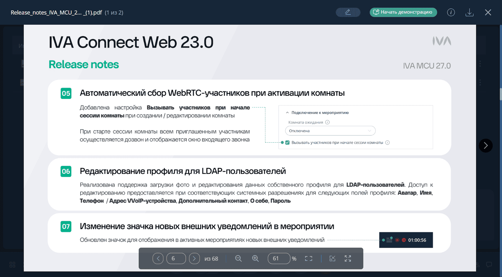Click the file name Release_notes_IVA_MCU title
The image size is (502, 277).
pyautogui.click(x=56, y=13)
